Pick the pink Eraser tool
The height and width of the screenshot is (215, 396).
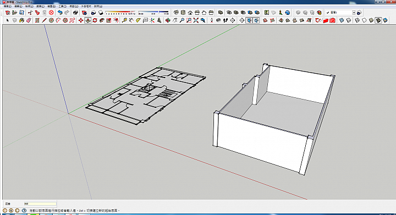(29, 20)
